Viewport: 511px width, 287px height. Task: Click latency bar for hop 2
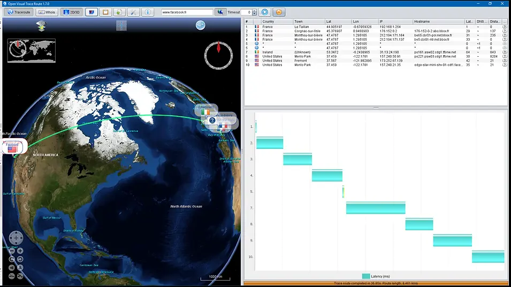click(x=270, y=143)
